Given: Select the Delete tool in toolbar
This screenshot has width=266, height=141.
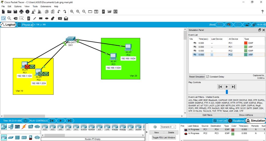Looking at the screenshot, I should coord(15,18).
